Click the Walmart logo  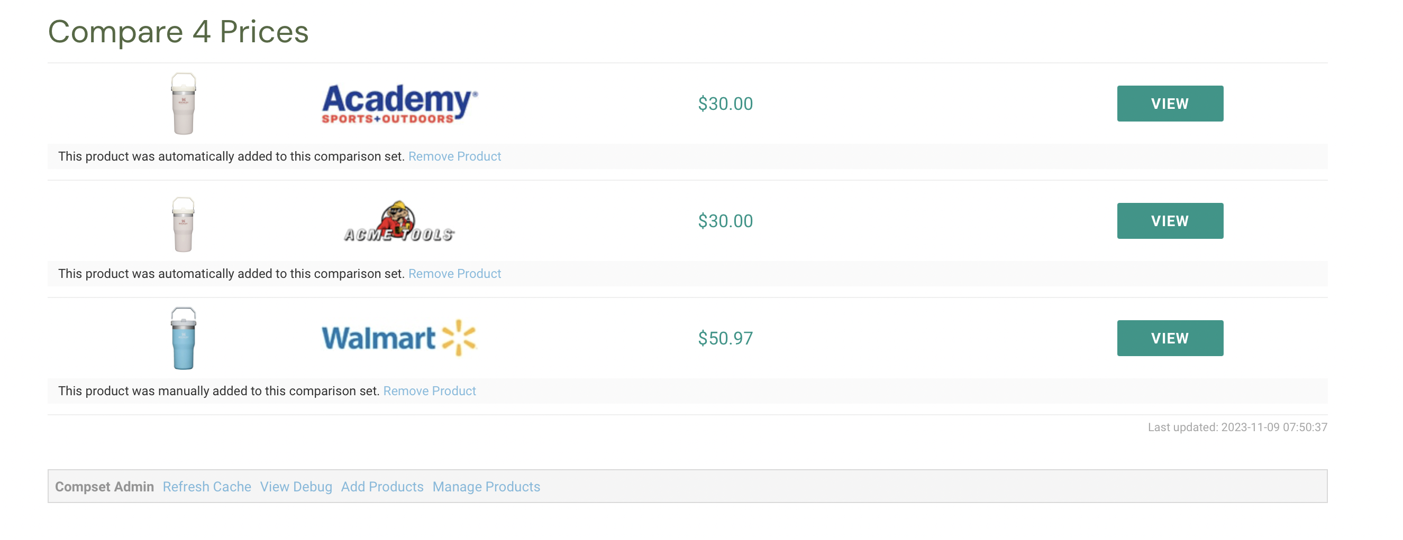click(x=399, y=338)
